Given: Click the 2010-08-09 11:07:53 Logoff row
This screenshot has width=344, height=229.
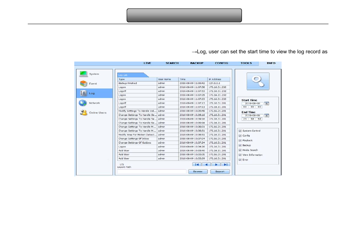Looking at the screenshot, I should click(x=174, y=91).
